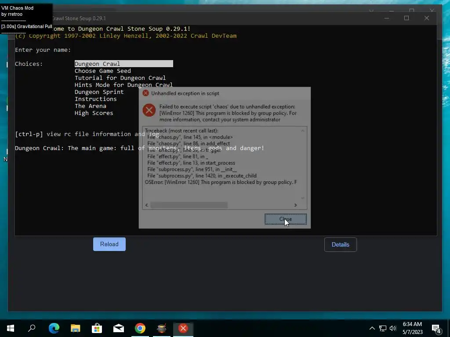
Task: Click traceback scroll left arrow
Action: pyautogui.click(x=147, y=205)
